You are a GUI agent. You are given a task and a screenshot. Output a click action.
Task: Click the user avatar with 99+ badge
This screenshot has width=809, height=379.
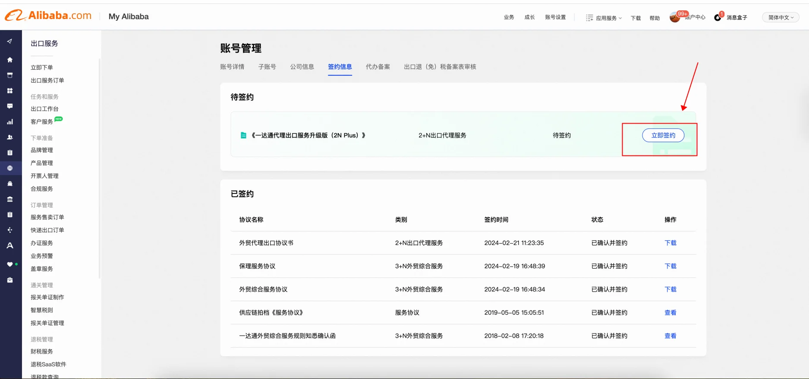[675, 18]
